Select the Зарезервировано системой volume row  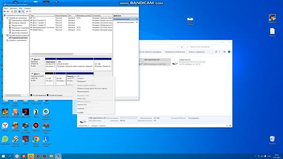coord(71,27)
